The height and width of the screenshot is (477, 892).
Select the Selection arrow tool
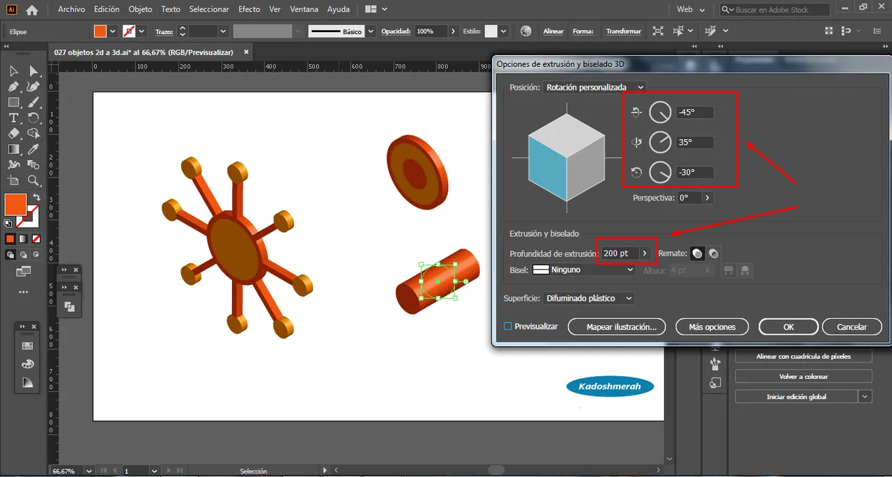tap(14, 70)
